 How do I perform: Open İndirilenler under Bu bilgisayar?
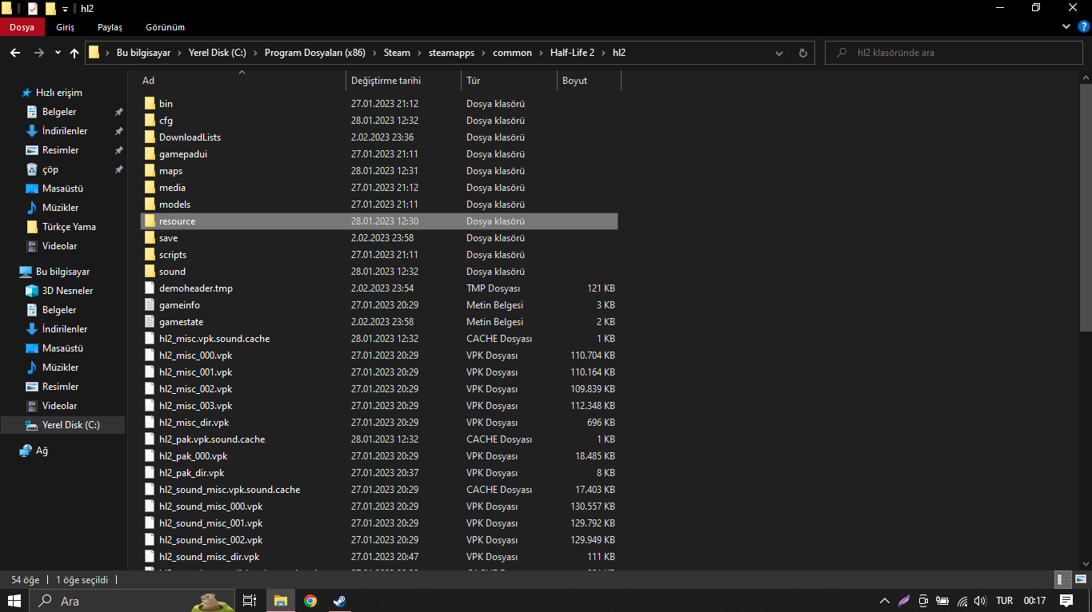point(65,329)
